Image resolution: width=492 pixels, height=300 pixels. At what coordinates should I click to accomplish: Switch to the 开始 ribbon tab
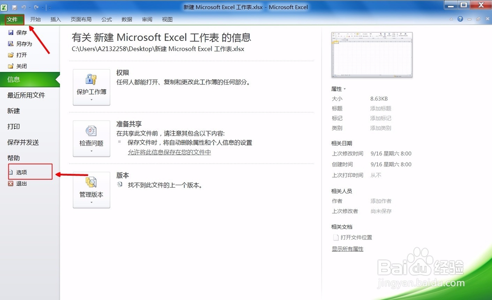coord(35,20)
